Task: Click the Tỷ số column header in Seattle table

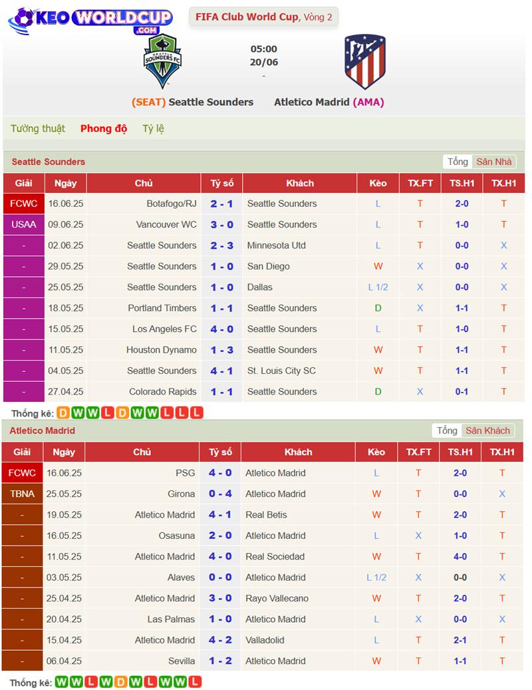Action: (x=221, y=183)
